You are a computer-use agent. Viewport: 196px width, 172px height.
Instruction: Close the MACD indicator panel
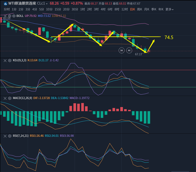(x=5, y=98)
